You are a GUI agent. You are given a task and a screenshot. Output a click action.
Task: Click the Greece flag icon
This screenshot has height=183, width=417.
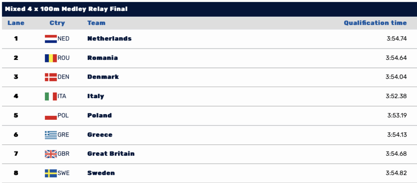click(51, 135)
